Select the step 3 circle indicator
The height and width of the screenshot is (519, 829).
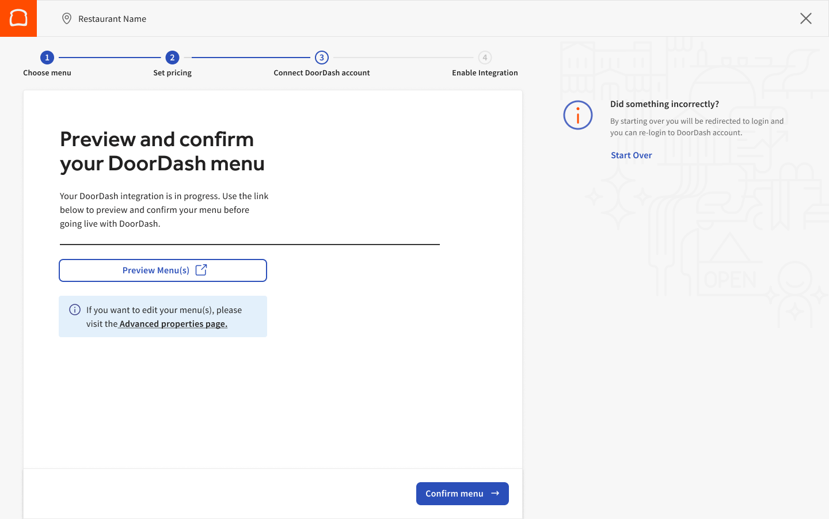(x=322, y=58)
